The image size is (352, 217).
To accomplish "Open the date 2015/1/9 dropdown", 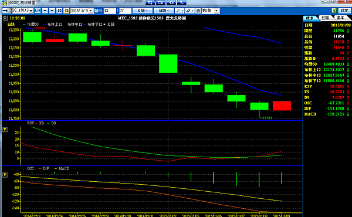I will click(90, 11).
